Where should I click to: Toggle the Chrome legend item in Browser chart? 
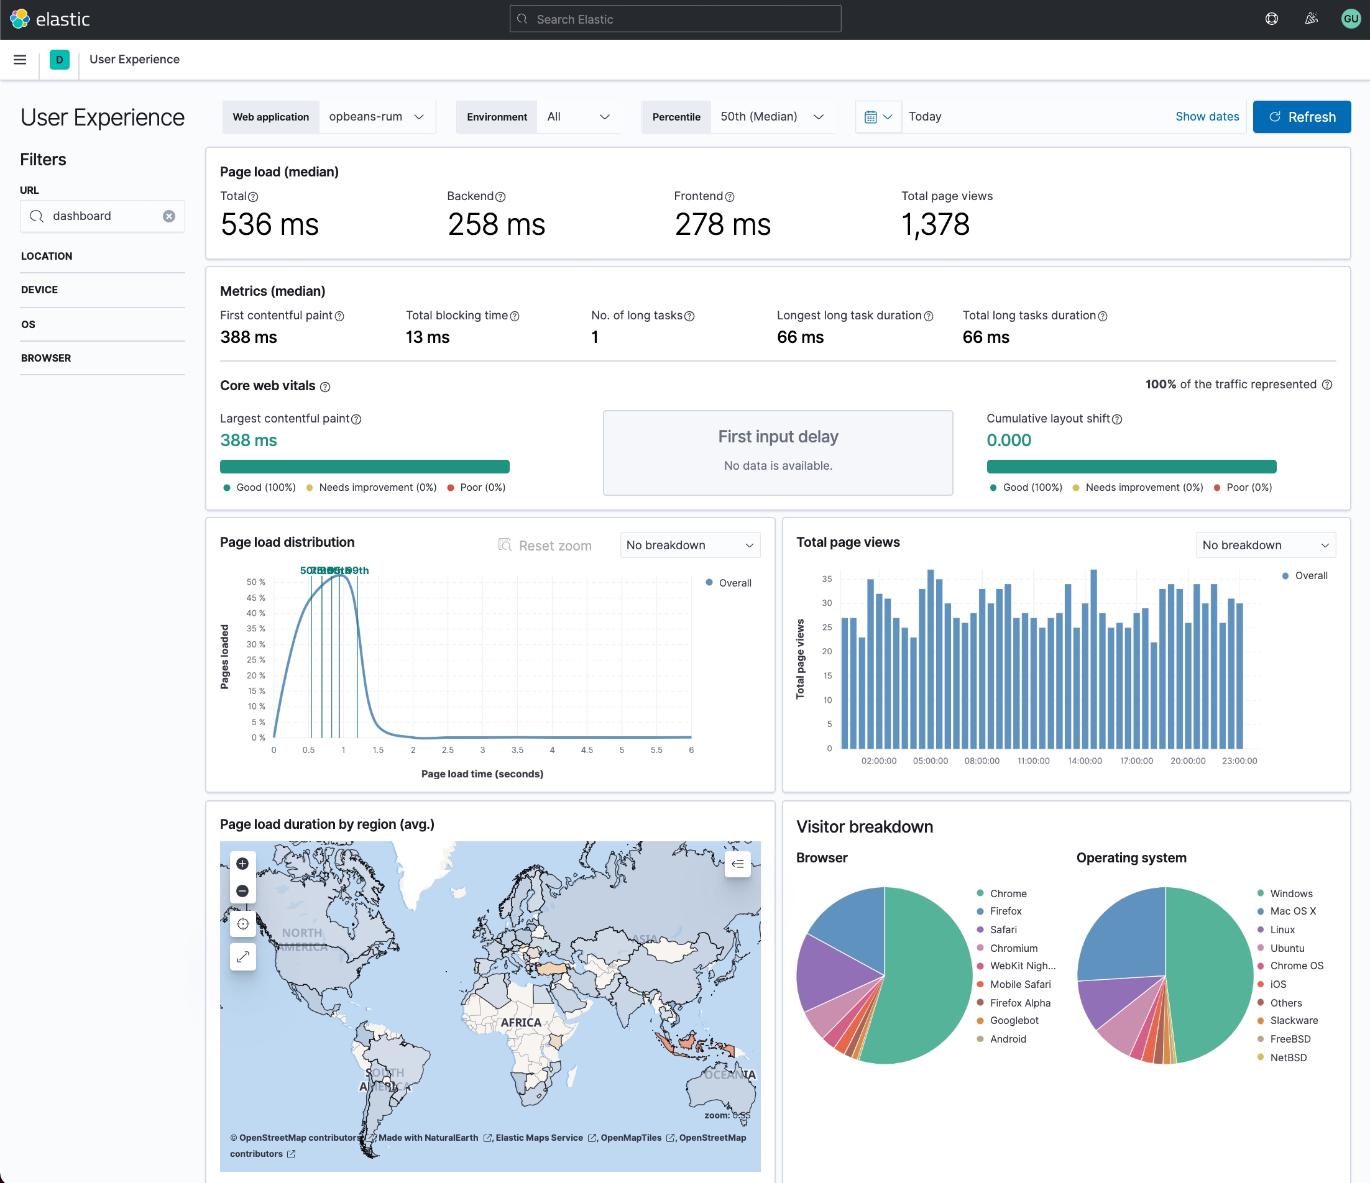[1007, 893]
